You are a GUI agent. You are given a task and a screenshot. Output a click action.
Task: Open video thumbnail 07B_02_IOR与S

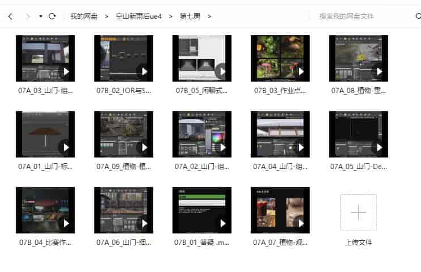[124, 58]
